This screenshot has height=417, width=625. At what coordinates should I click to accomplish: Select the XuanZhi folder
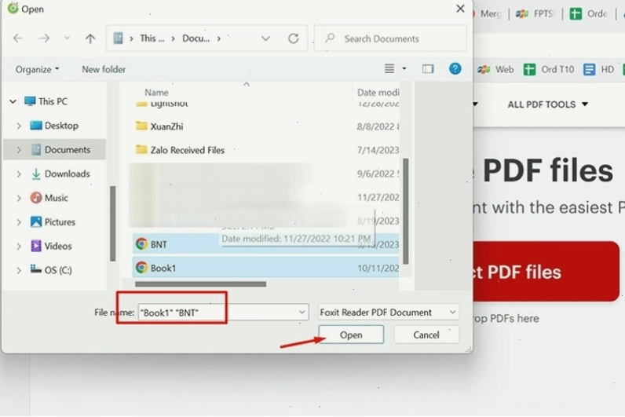click(166, 126)
